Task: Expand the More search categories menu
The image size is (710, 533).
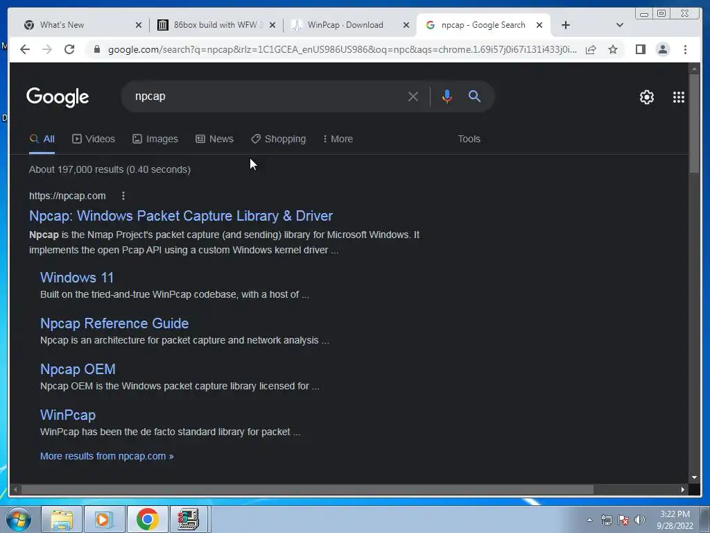Action: pyautogui.click(x=338, y=139)
